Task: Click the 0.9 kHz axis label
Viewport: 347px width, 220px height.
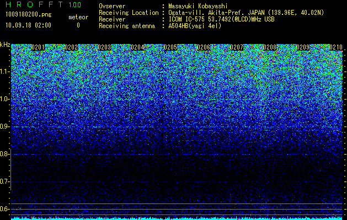Action: pos(4,127)
